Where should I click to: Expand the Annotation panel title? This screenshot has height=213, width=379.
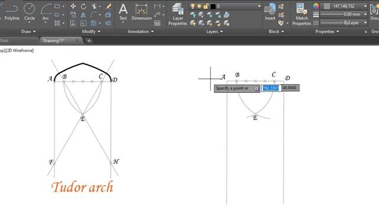pyautogui.click(x=141, y=31)
